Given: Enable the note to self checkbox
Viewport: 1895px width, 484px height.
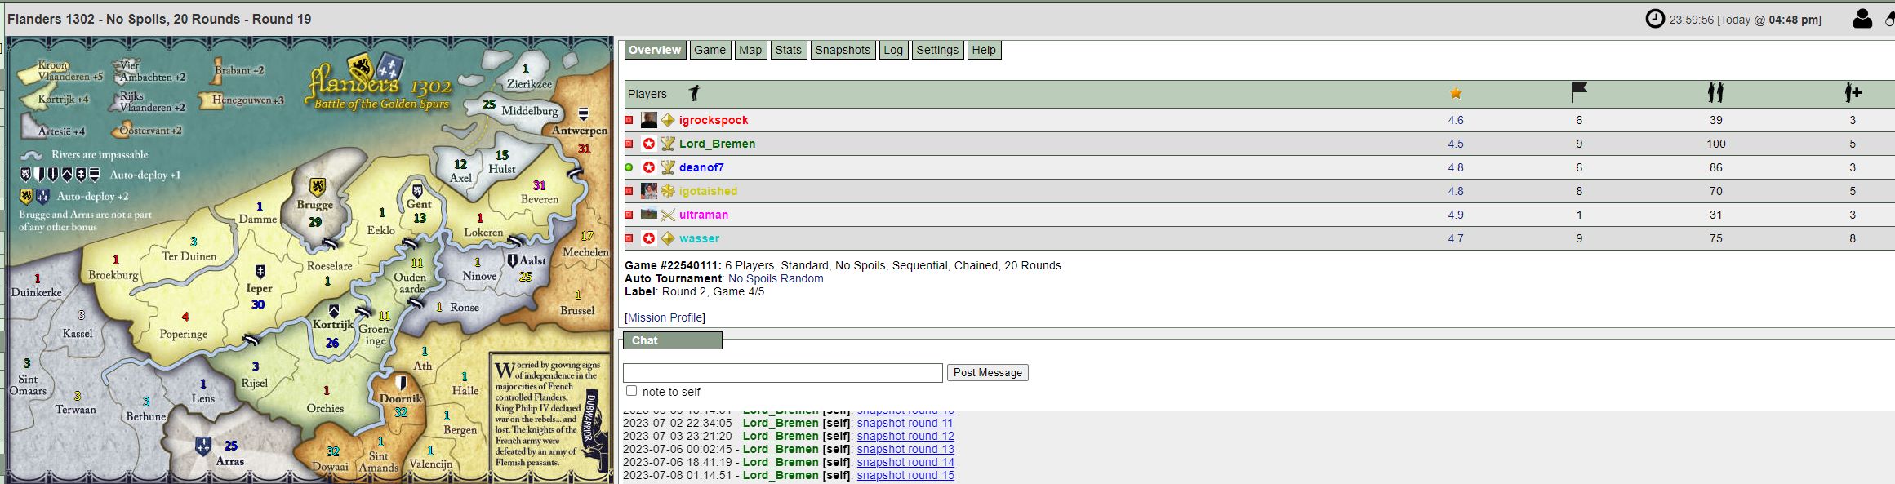Looking at the screenshot, I should pos(631,391).
